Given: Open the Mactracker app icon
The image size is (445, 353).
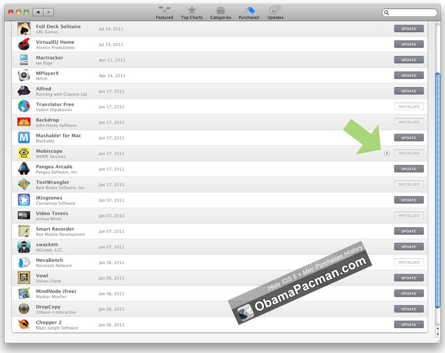Looking at the screenshot, I should point(24,60).
